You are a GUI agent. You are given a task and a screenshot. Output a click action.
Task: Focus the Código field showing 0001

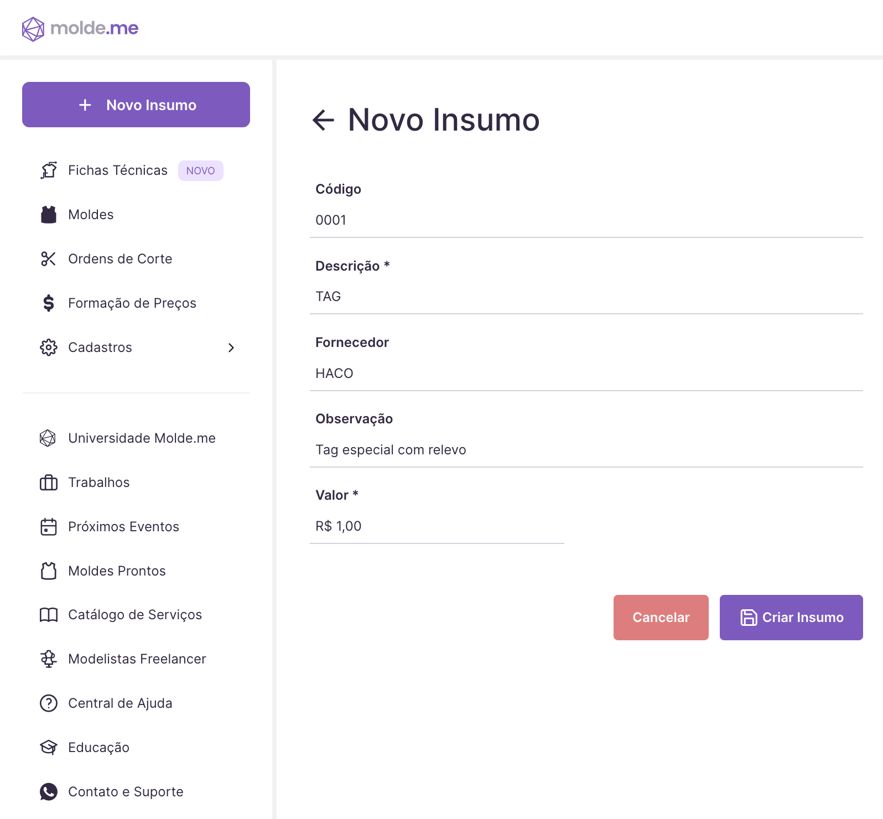point(586,220)
